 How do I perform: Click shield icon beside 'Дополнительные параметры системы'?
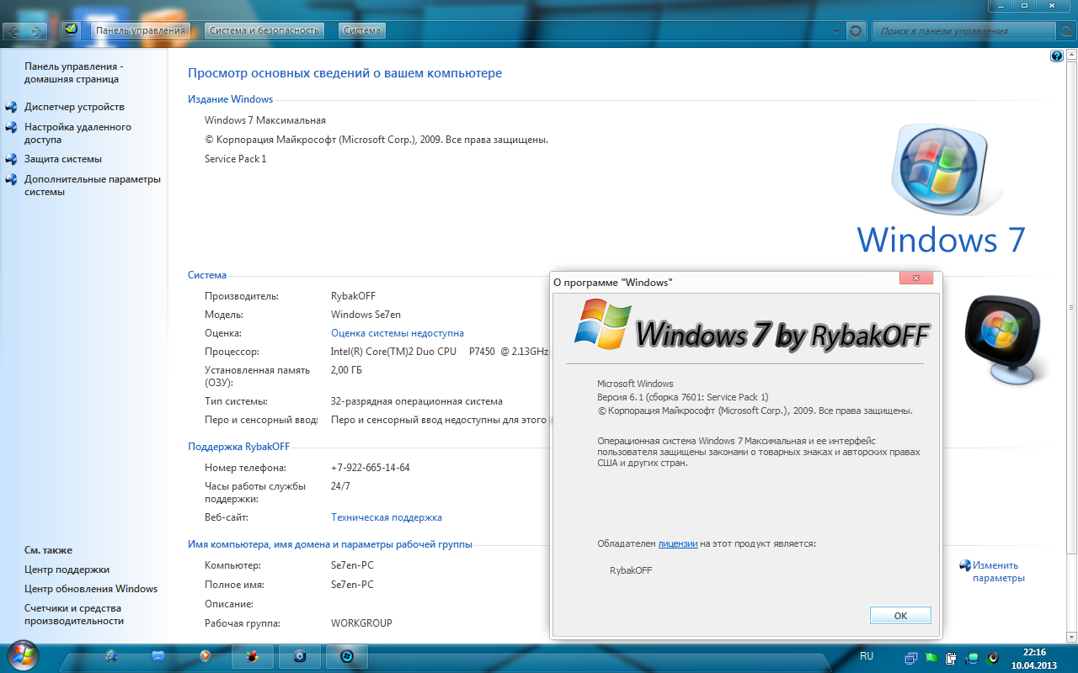[11, 179]
